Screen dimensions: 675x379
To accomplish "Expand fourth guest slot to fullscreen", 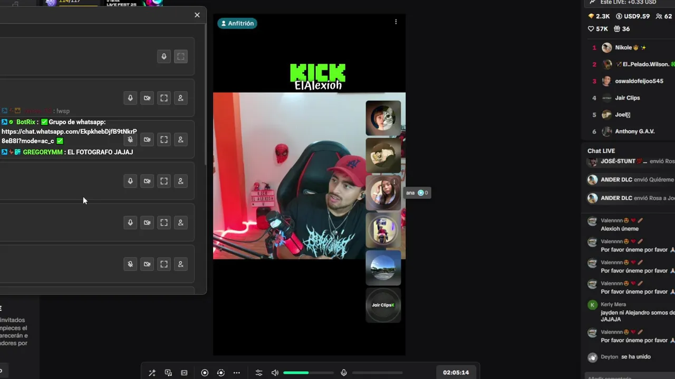I will coord(164,181).
